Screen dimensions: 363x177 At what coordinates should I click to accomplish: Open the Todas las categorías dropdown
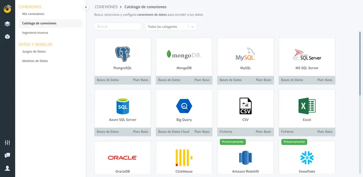click(x=171, y=27)
